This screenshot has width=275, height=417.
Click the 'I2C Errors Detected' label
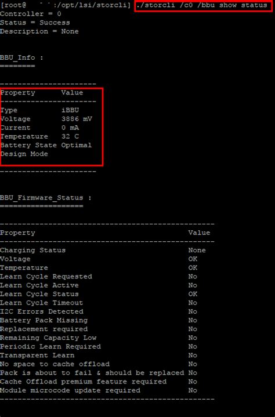(x=42, y=311)
